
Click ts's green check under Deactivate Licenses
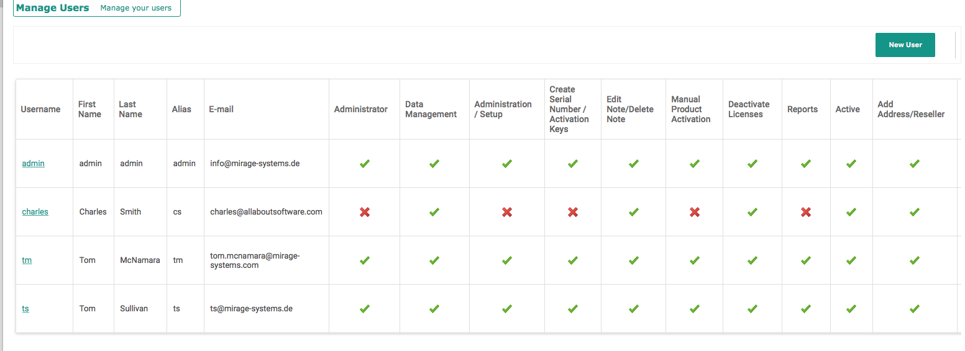tap(752, 309)
